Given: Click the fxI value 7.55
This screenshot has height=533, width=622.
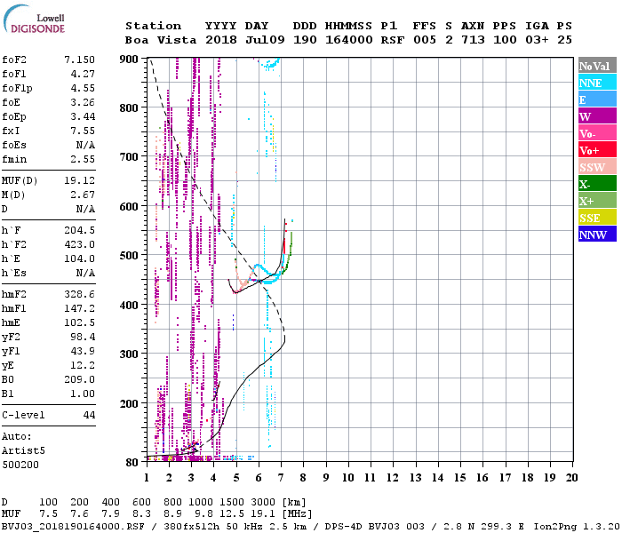Looking at the screenshot, I should [83, 131].
